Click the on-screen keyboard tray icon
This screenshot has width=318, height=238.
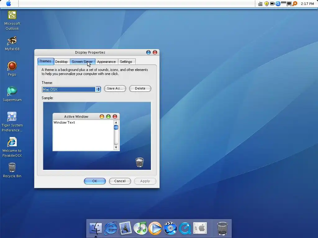[x=261, y=4]
